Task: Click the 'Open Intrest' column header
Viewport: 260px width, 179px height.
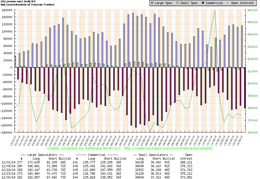Action: click(x=186, y=156)
